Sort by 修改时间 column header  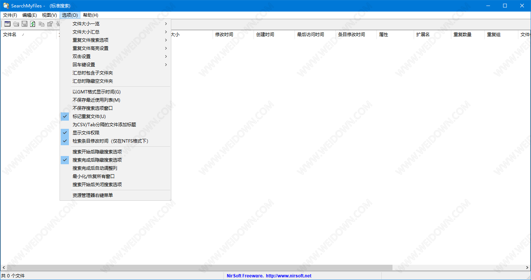(x=233, y=35)
